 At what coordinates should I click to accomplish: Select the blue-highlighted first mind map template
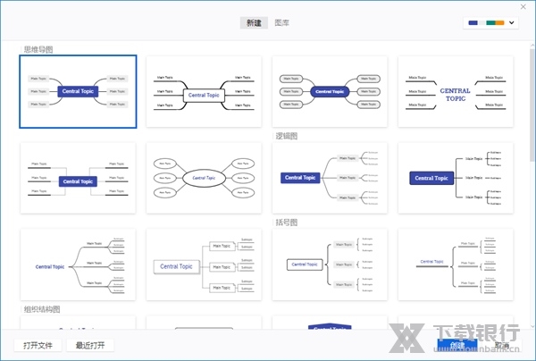pyautogui.click(x=79, y=91)
